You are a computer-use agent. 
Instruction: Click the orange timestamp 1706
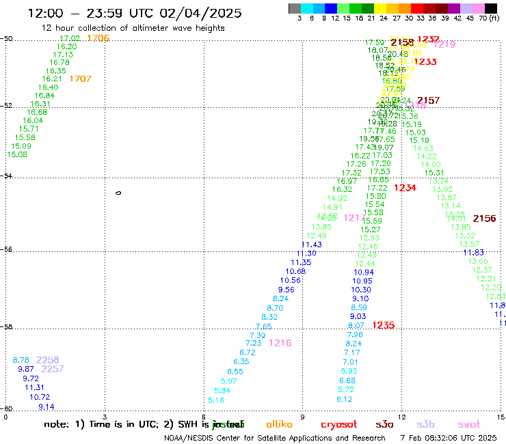(98, 38)
